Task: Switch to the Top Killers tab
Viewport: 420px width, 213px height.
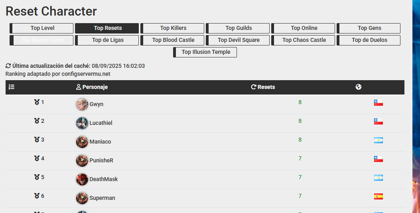Action: (x=173, y=28)
